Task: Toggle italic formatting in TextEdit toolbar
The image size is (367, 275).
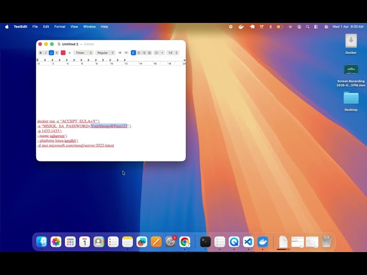Action: tap(46, 53)
